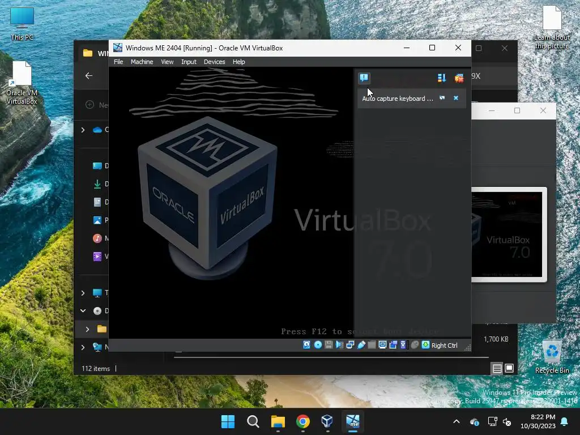The width and height of the screenshot is (580, 435).
Task: Toggle notification ordering icon in VirtualBox panel
Action: coord(442,78)
